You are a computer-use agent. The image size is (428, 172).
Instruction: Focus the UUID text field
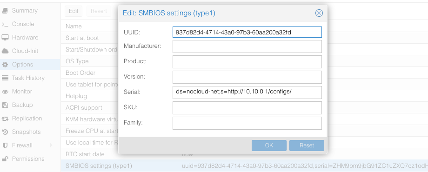pyautogui.click(x=247, y=32)
